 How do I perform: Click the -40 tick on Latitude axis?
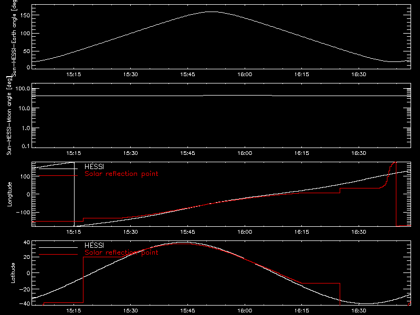(x=25, y=303)
